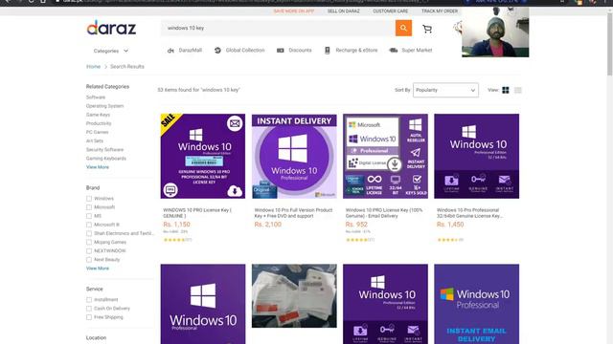Click the Daraz logo
The height and width of the screenshot is (344, 613).
coord(111,28)
